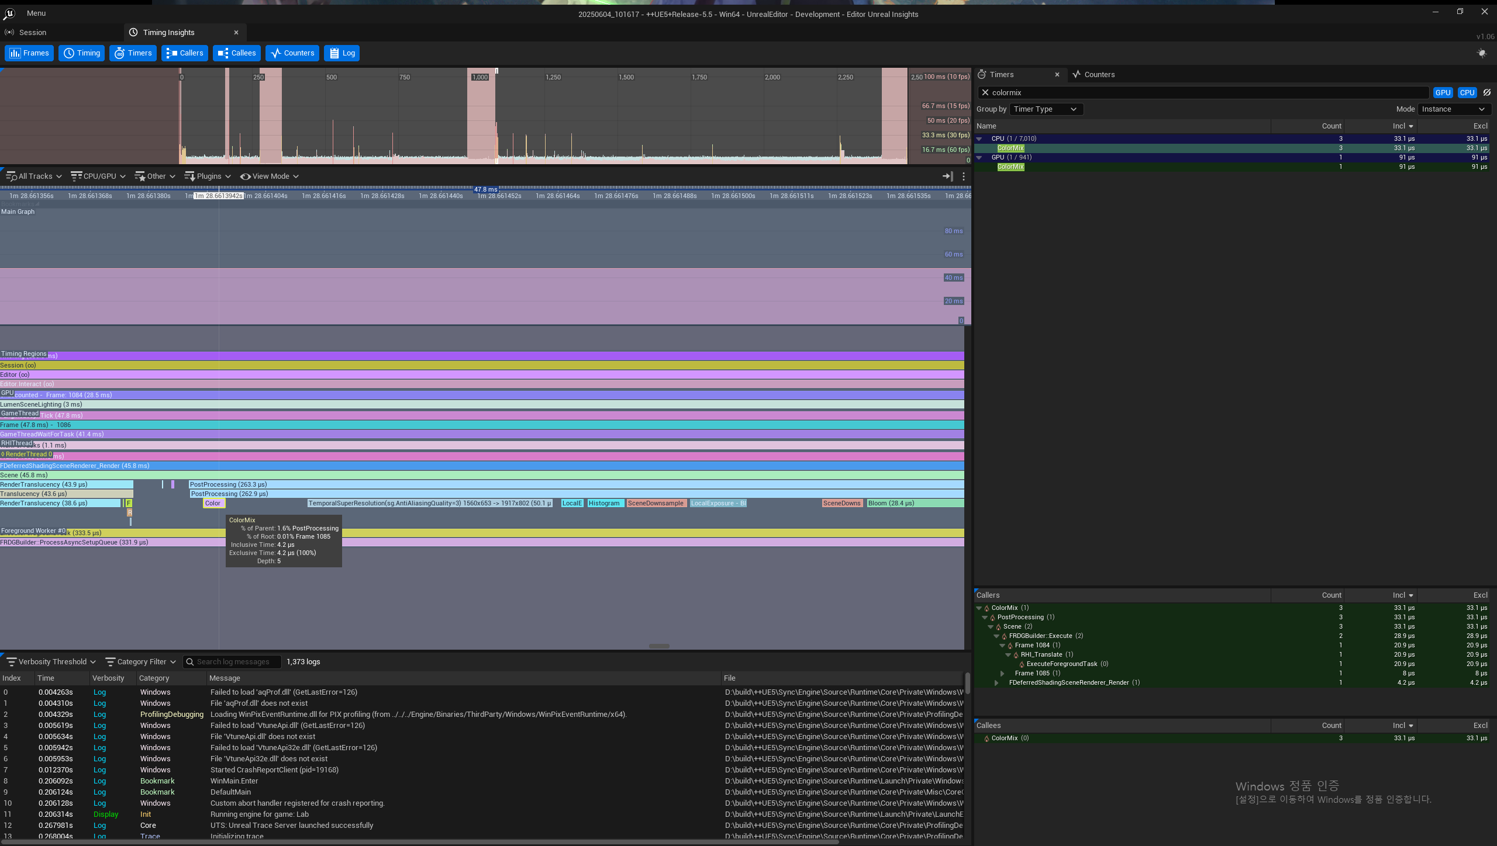Open the Menu in the title bar
The width and height of the screenshot is (1497, 846).
36,13
